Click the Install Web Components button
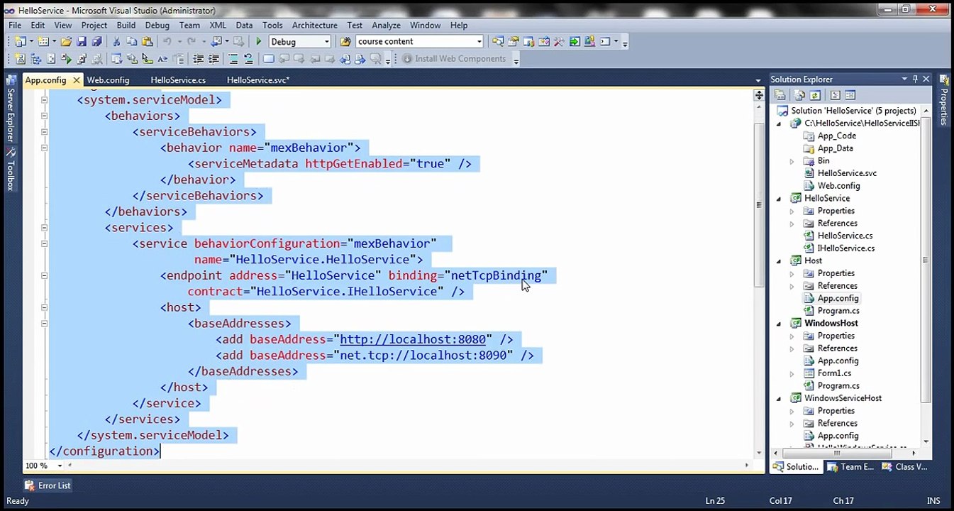 (x=453, y=59)
